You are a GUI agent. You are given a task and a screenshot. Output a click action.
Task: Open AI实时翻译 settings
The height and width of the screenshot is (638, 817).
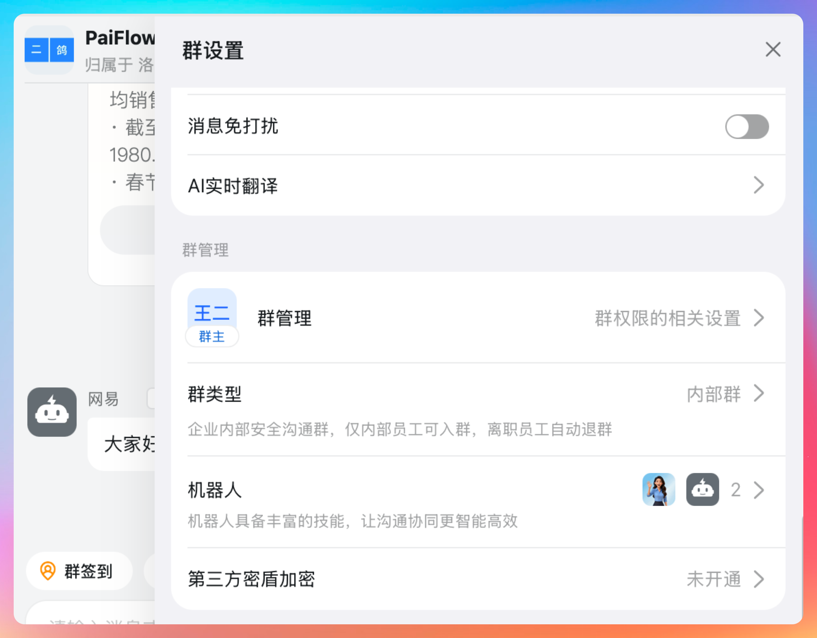[x=233, y=186]
